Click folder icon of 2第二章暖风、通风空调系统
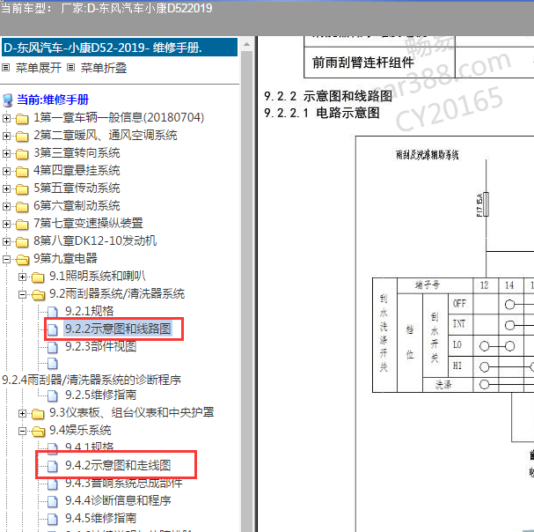The width and height of the screenshot is (534, 532). click(22, 137)
